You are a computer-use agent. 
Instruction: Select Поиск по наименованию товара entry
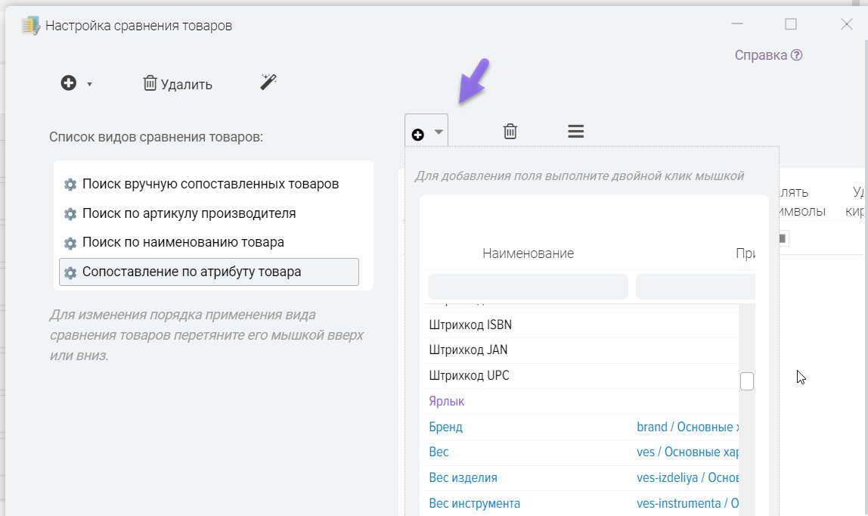pyautogui.click(x=183, y=243)
